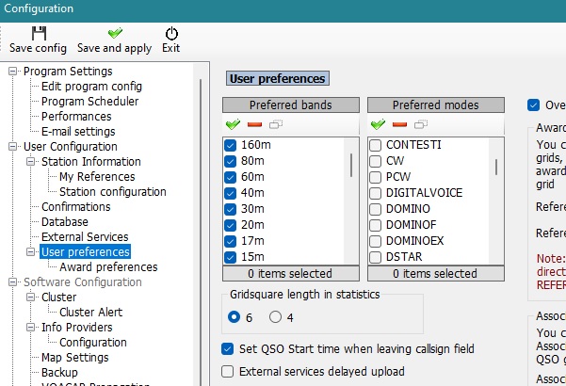Collapse the Software Configuration tree node
The height and width of the screenshot is (386, 566).
[12, 281]
